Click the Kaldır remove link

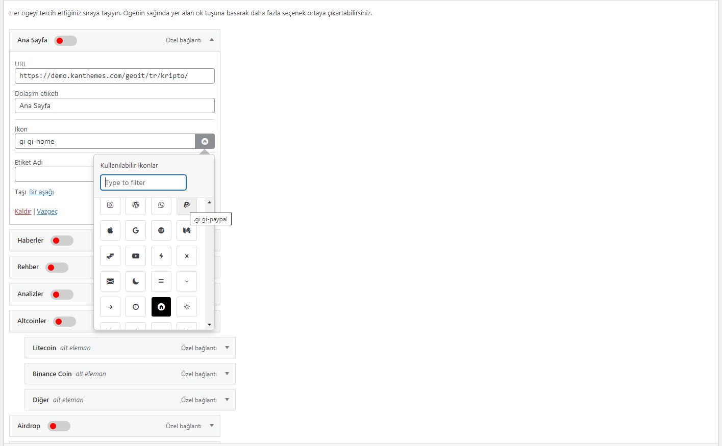point(23,212)
